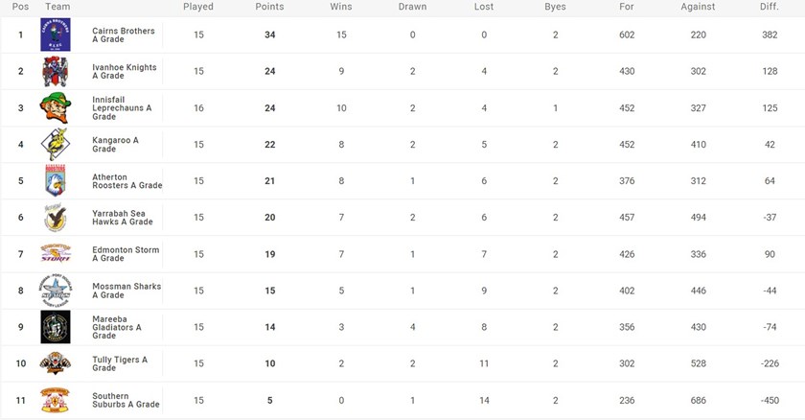The image size is (805, 420).
Task: Click the Played column header
Action: pos(198,7)
